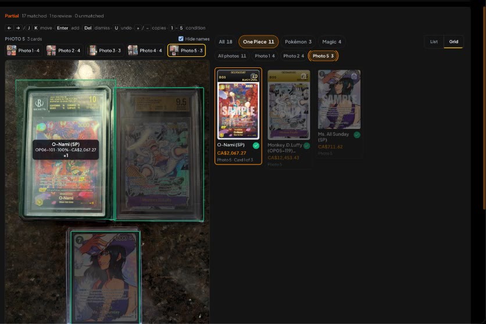Switch to Grid view
The image size is (486, 324).
[453, 41]
